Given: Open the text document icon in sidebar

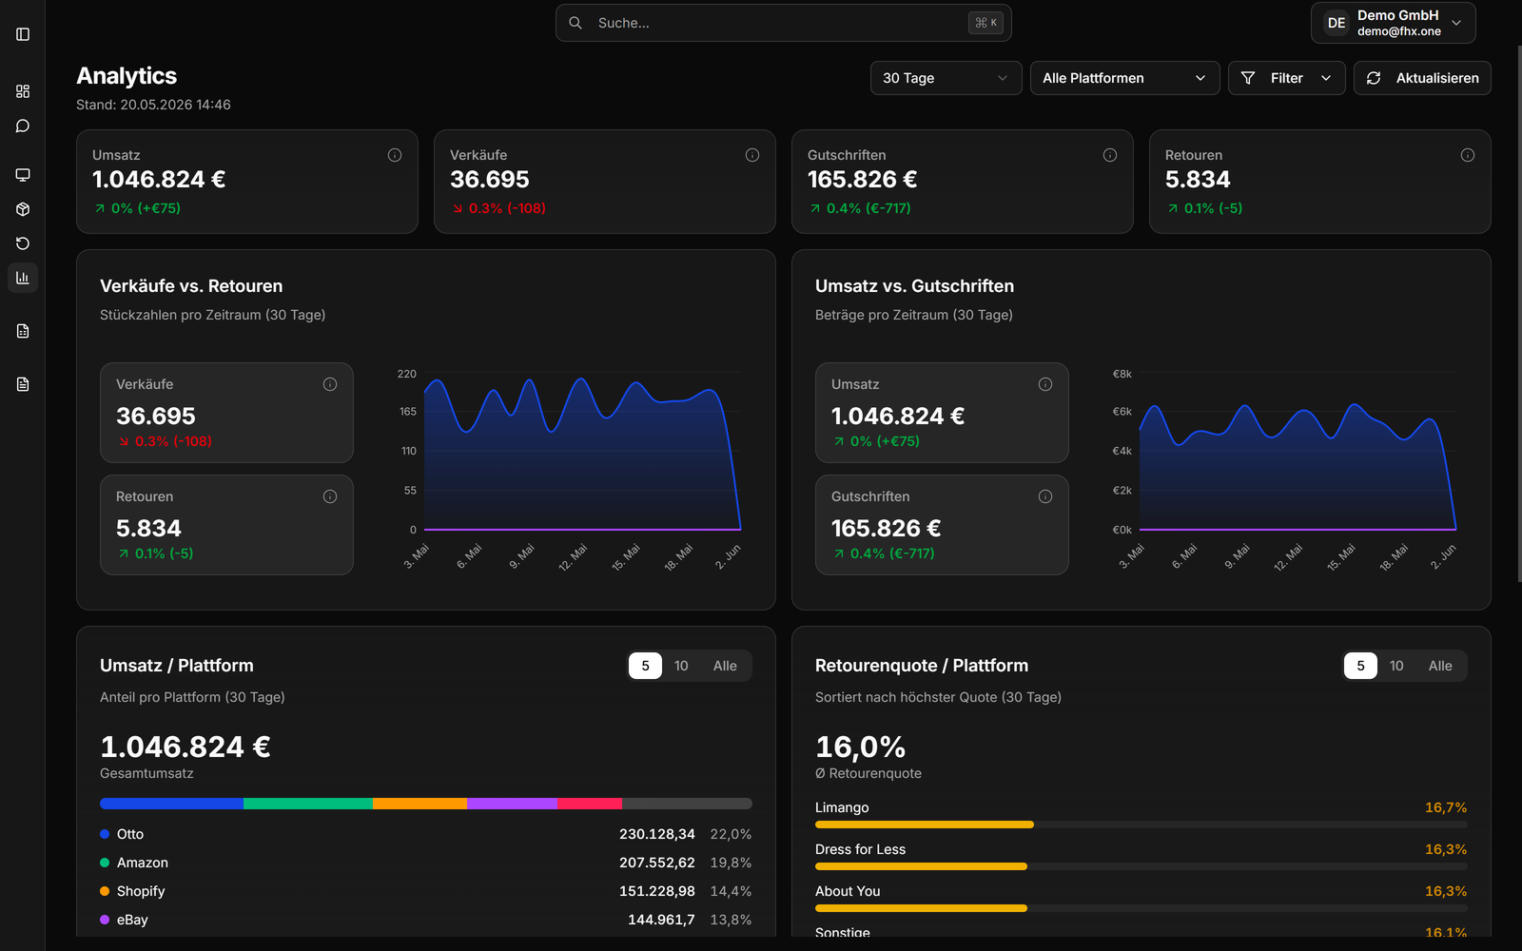Looking at the screenshot, I should 23,384.
